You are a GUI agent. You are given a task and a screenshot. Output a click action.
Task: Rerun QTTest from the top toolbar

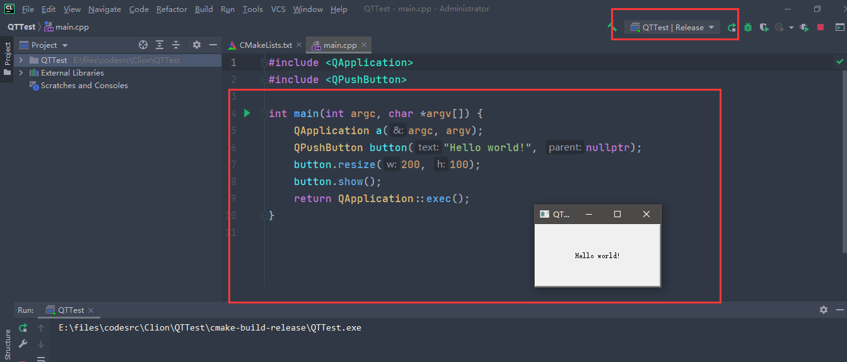click(732, 27)
